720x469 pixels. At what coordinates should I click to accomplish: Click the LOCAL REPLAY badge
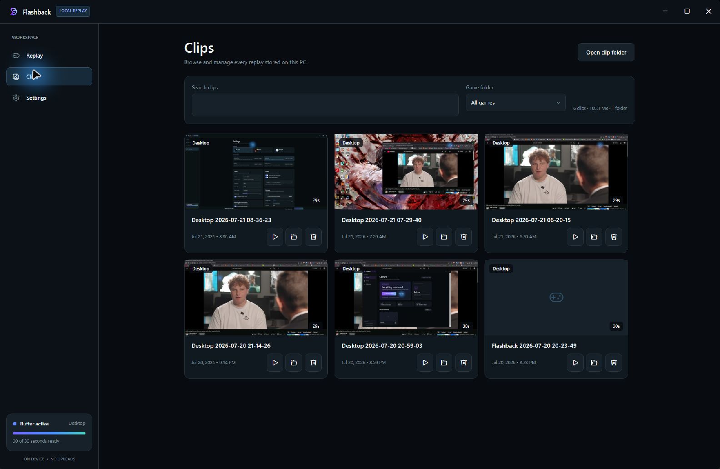(x=73, y=11)
